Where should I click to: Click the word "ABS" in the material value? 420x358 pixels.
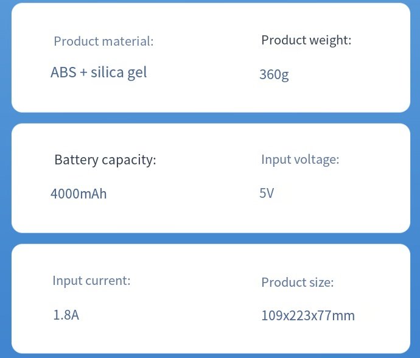(63, 72)
